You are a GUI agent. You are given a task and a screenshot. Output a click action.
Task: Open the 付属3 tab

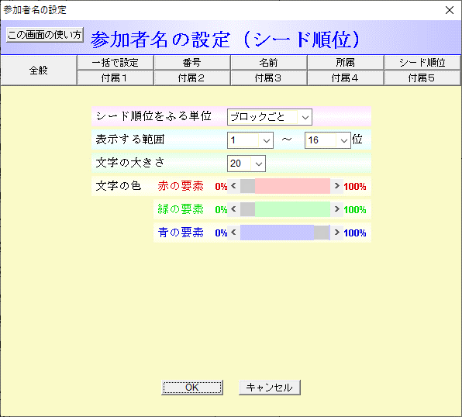[269, 78]
